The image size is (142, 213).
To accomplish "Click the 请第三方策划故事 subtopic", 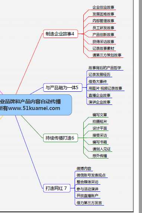I will (107, 55).
